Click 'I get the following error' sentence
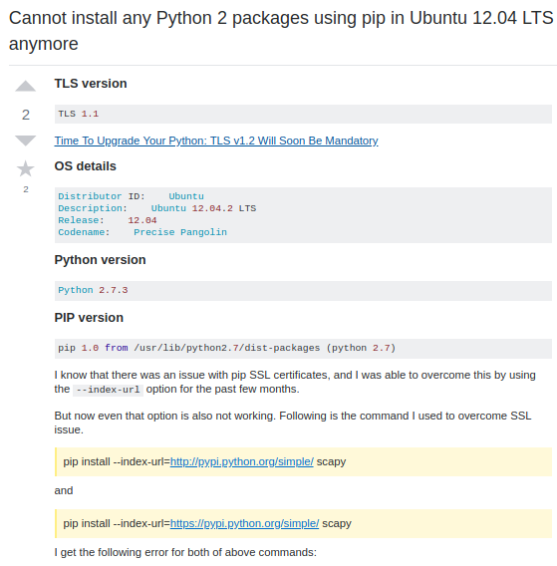Viewport: 557px width, 566px height. (185, 552)
